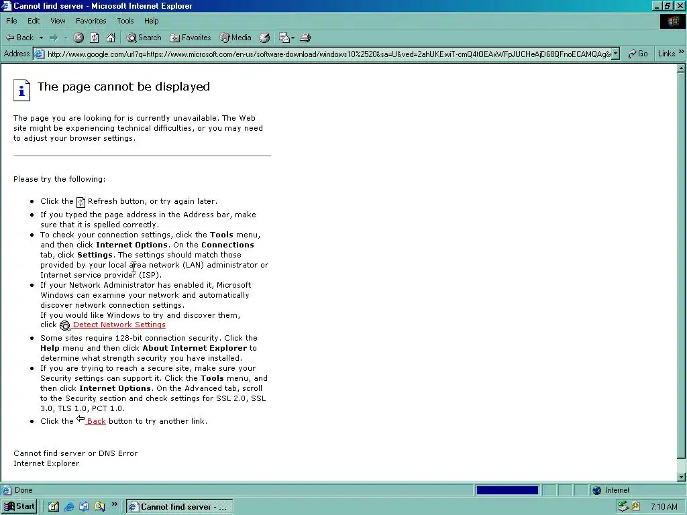Click the scroll up arrow on the scrollbar
This screenshot has height=515, width=687.
pos(681,68)
